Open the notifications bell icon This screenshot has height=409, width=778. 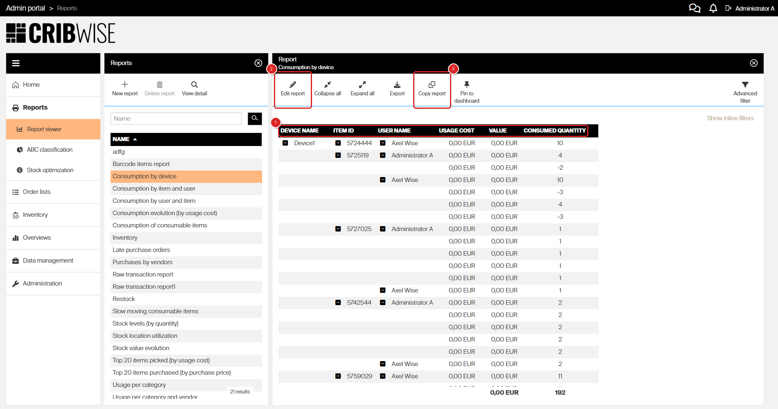click(713, 8)
